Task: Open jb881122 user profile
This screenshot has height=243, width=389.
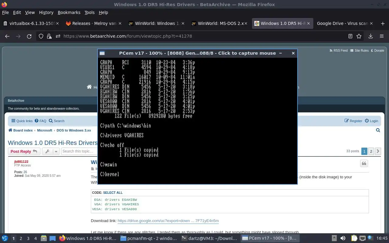Action: pos(21,162)
